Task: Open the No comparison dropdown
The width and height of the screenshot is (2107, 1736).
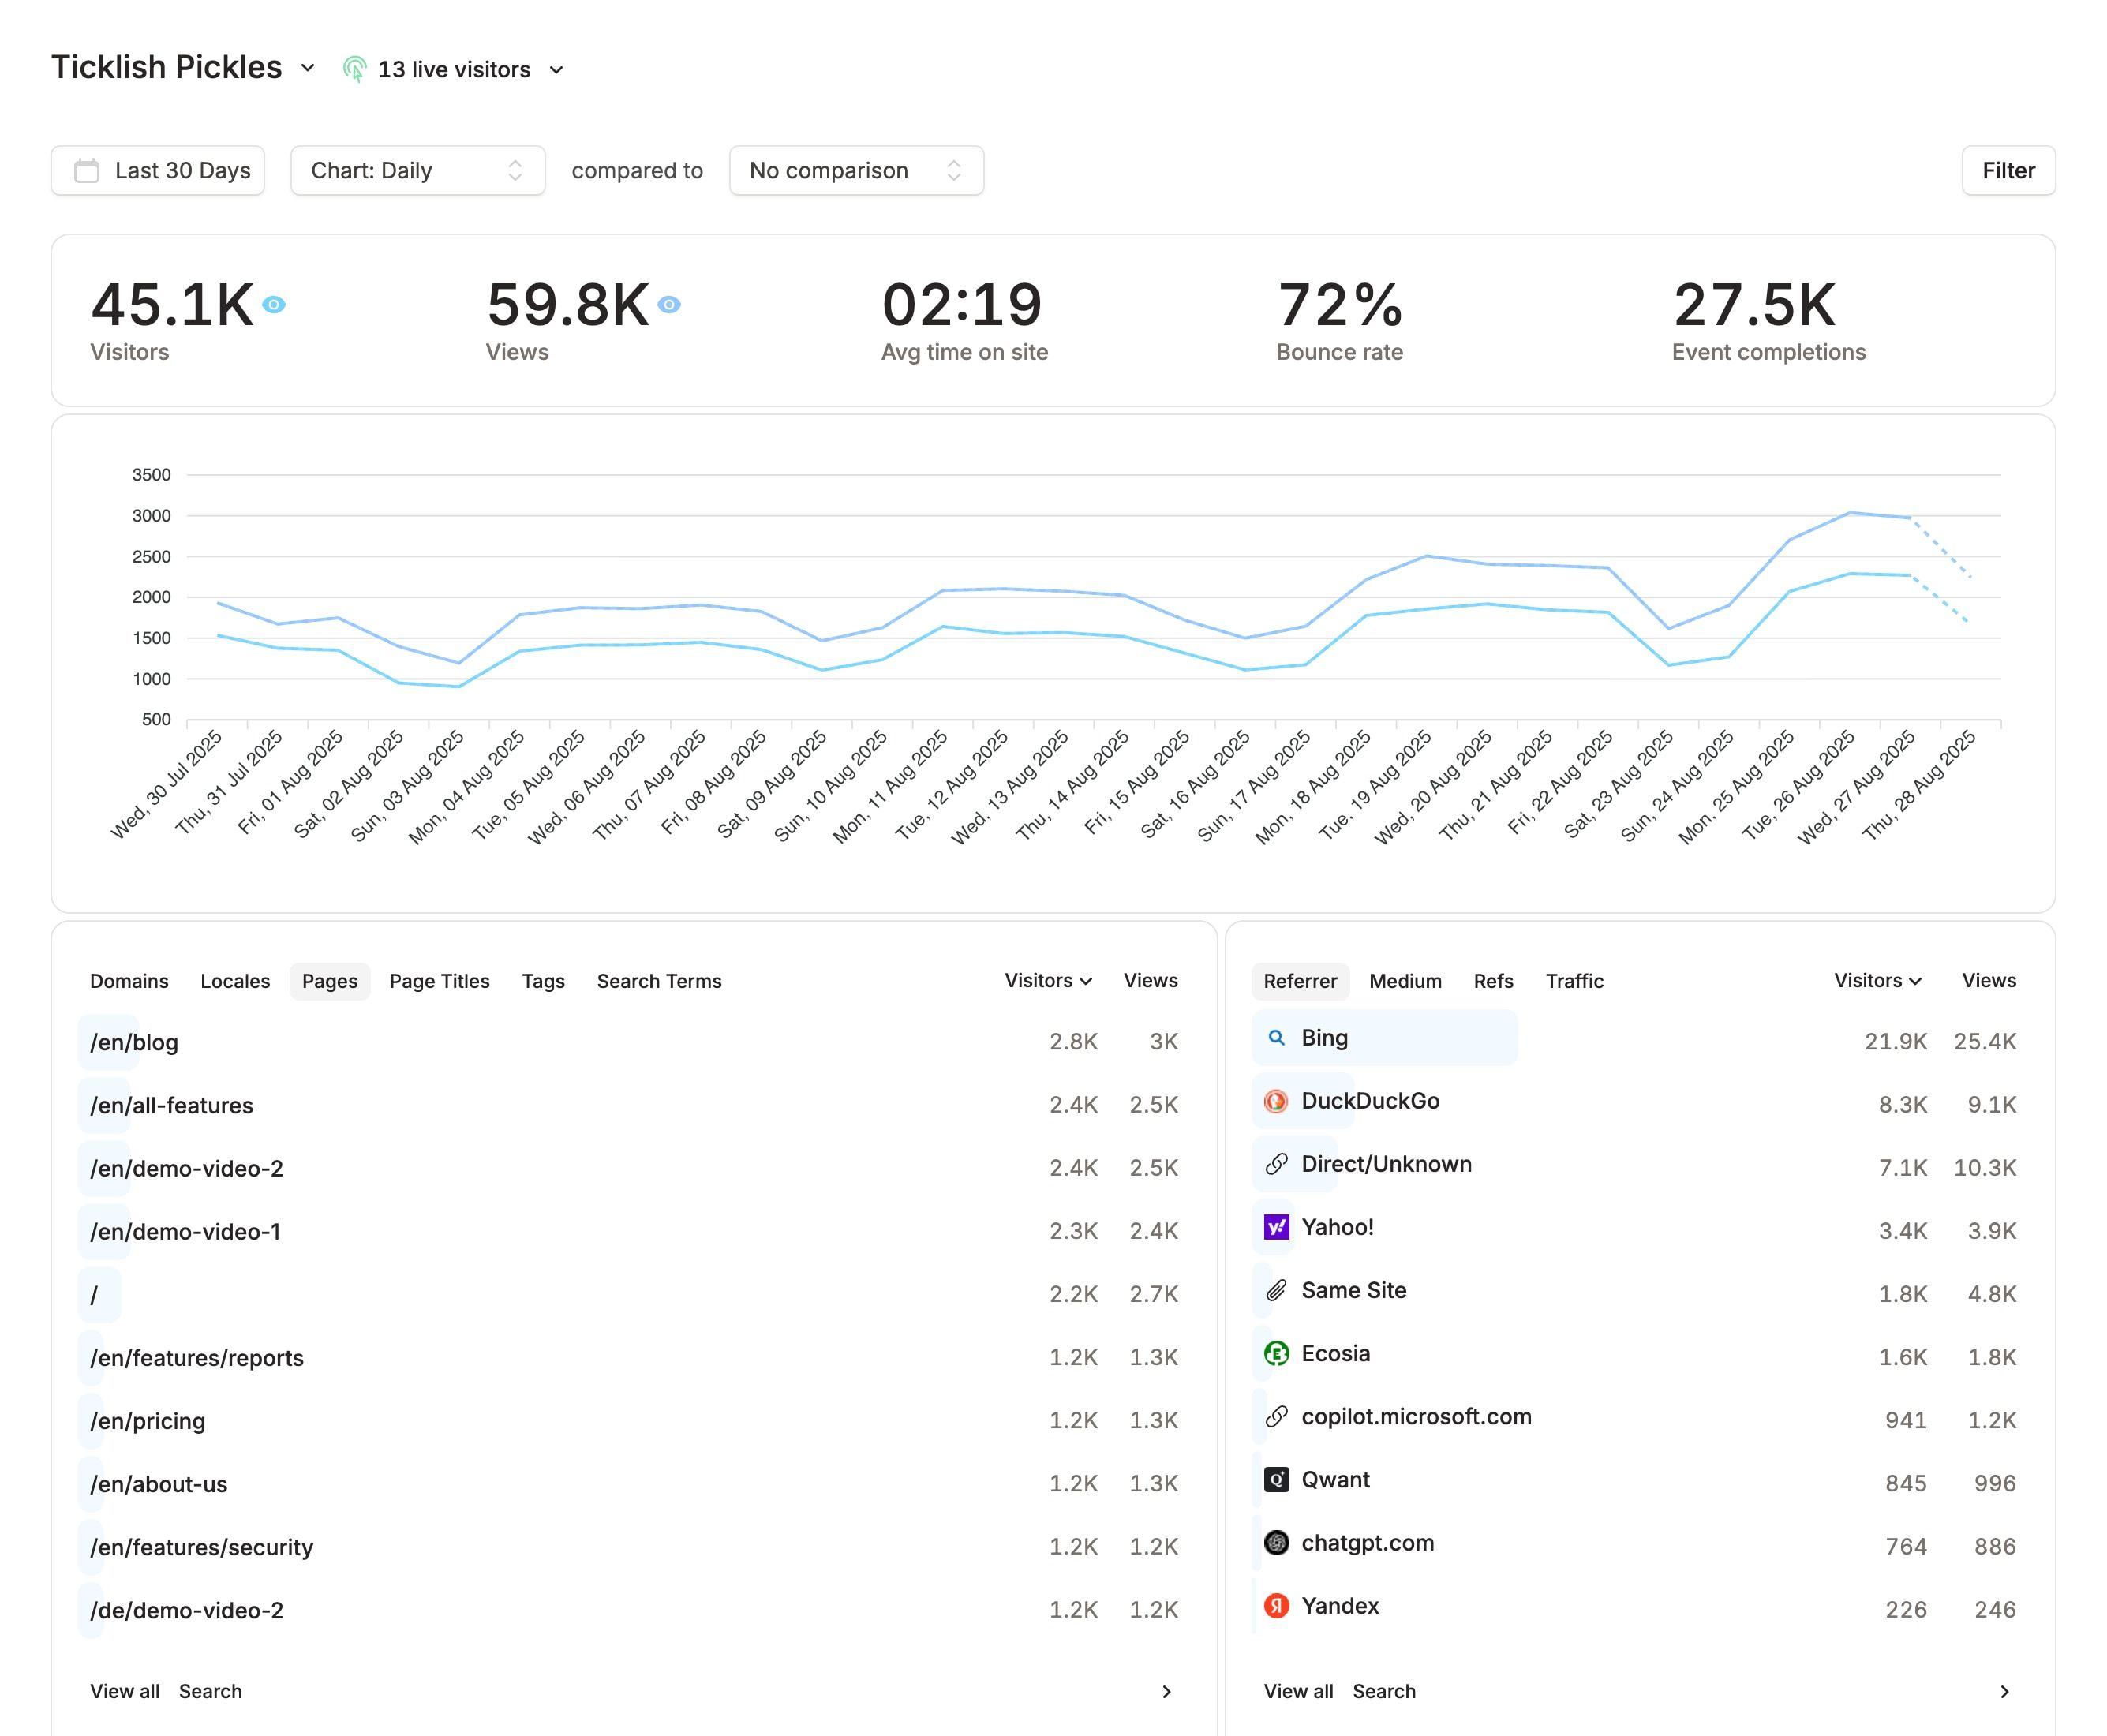Action: click(855, 170)
